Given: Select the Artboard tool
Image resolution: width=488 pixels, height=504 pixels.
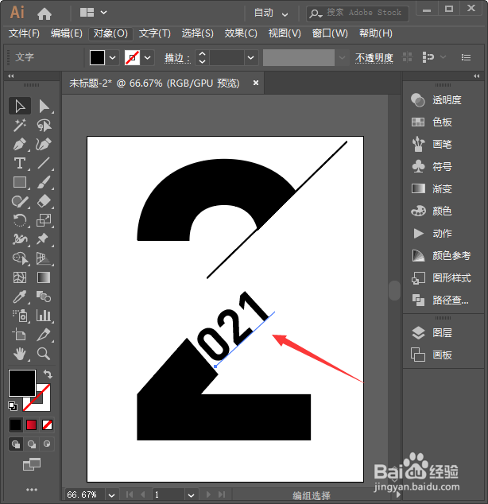Looking at the screenshot, I should pos(20,335).
